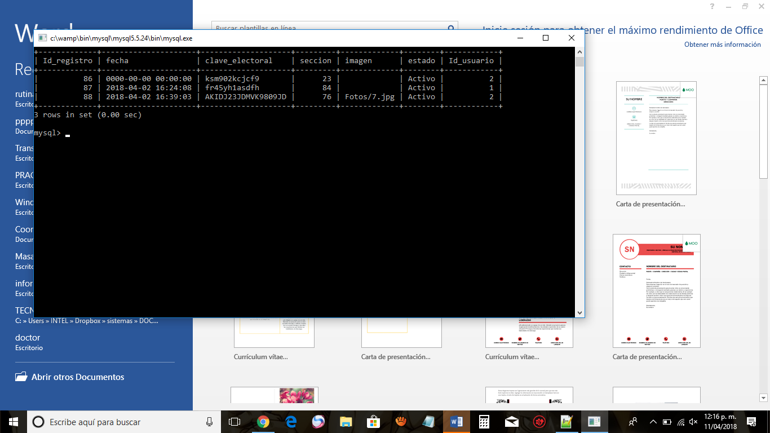Click the first Currículum vítae template label
Screen dimensions: 770x433
[x=260, y=357]
